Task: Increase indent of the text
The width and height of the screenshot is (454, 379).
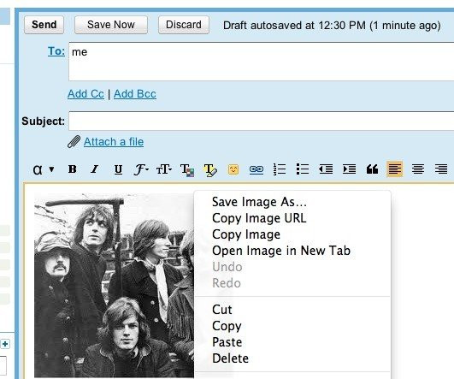Action: click(349, 169)
